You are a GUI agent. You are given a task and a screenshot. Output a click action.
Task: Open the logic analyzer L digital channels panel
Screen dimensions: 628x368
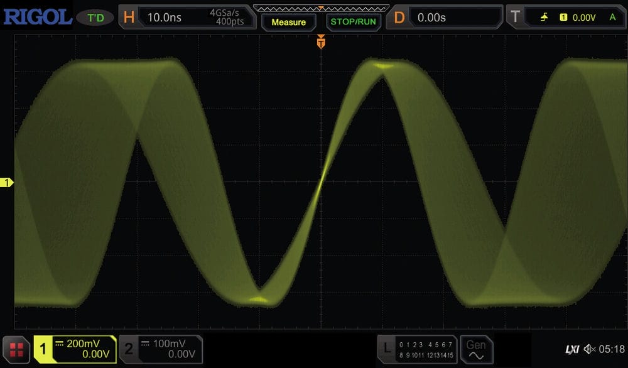click(417, 349)
